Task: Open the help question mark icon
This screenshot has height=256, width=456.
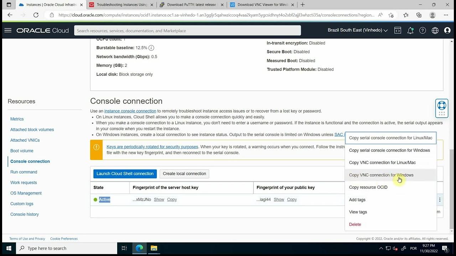Action: [423, 31]
